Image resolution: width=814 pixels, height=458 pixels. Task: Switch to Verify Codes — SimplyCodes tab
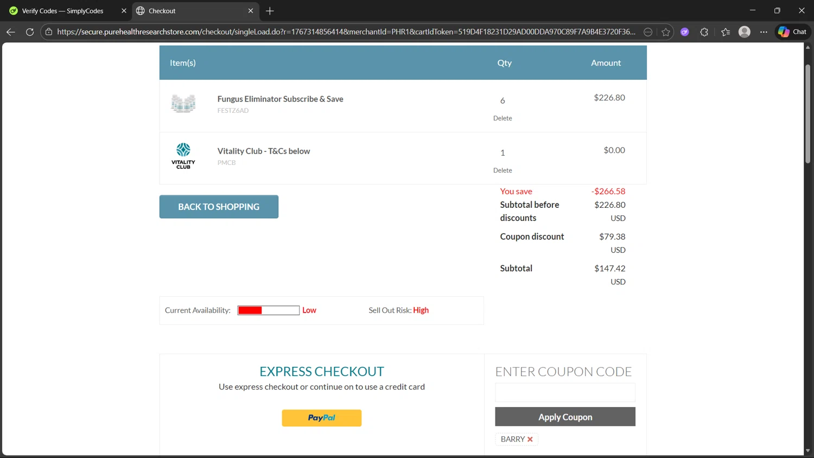(62, 11)
